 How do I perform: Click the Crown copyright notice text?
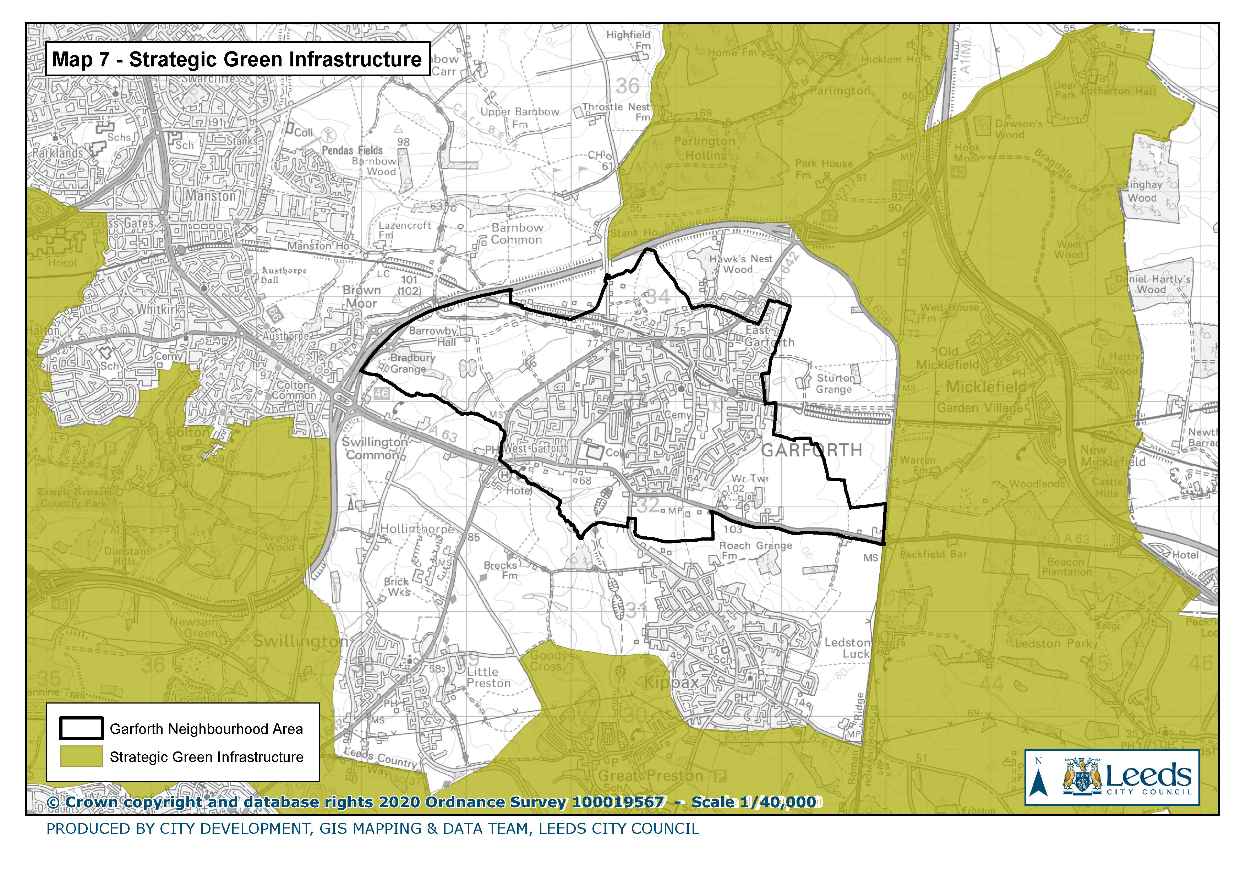pos(355,802)
